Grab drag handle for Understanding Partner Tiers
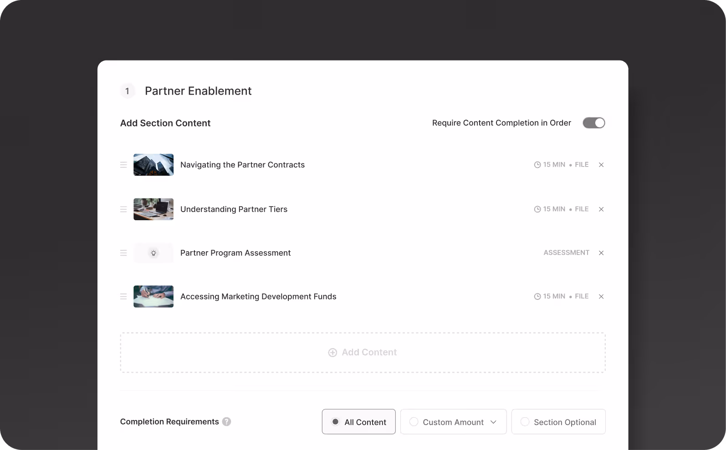726x450 pixels. click(x=123, y=209)
